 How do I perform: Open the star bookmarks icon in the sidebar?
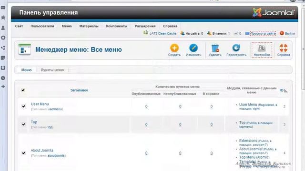pos(3,18)
